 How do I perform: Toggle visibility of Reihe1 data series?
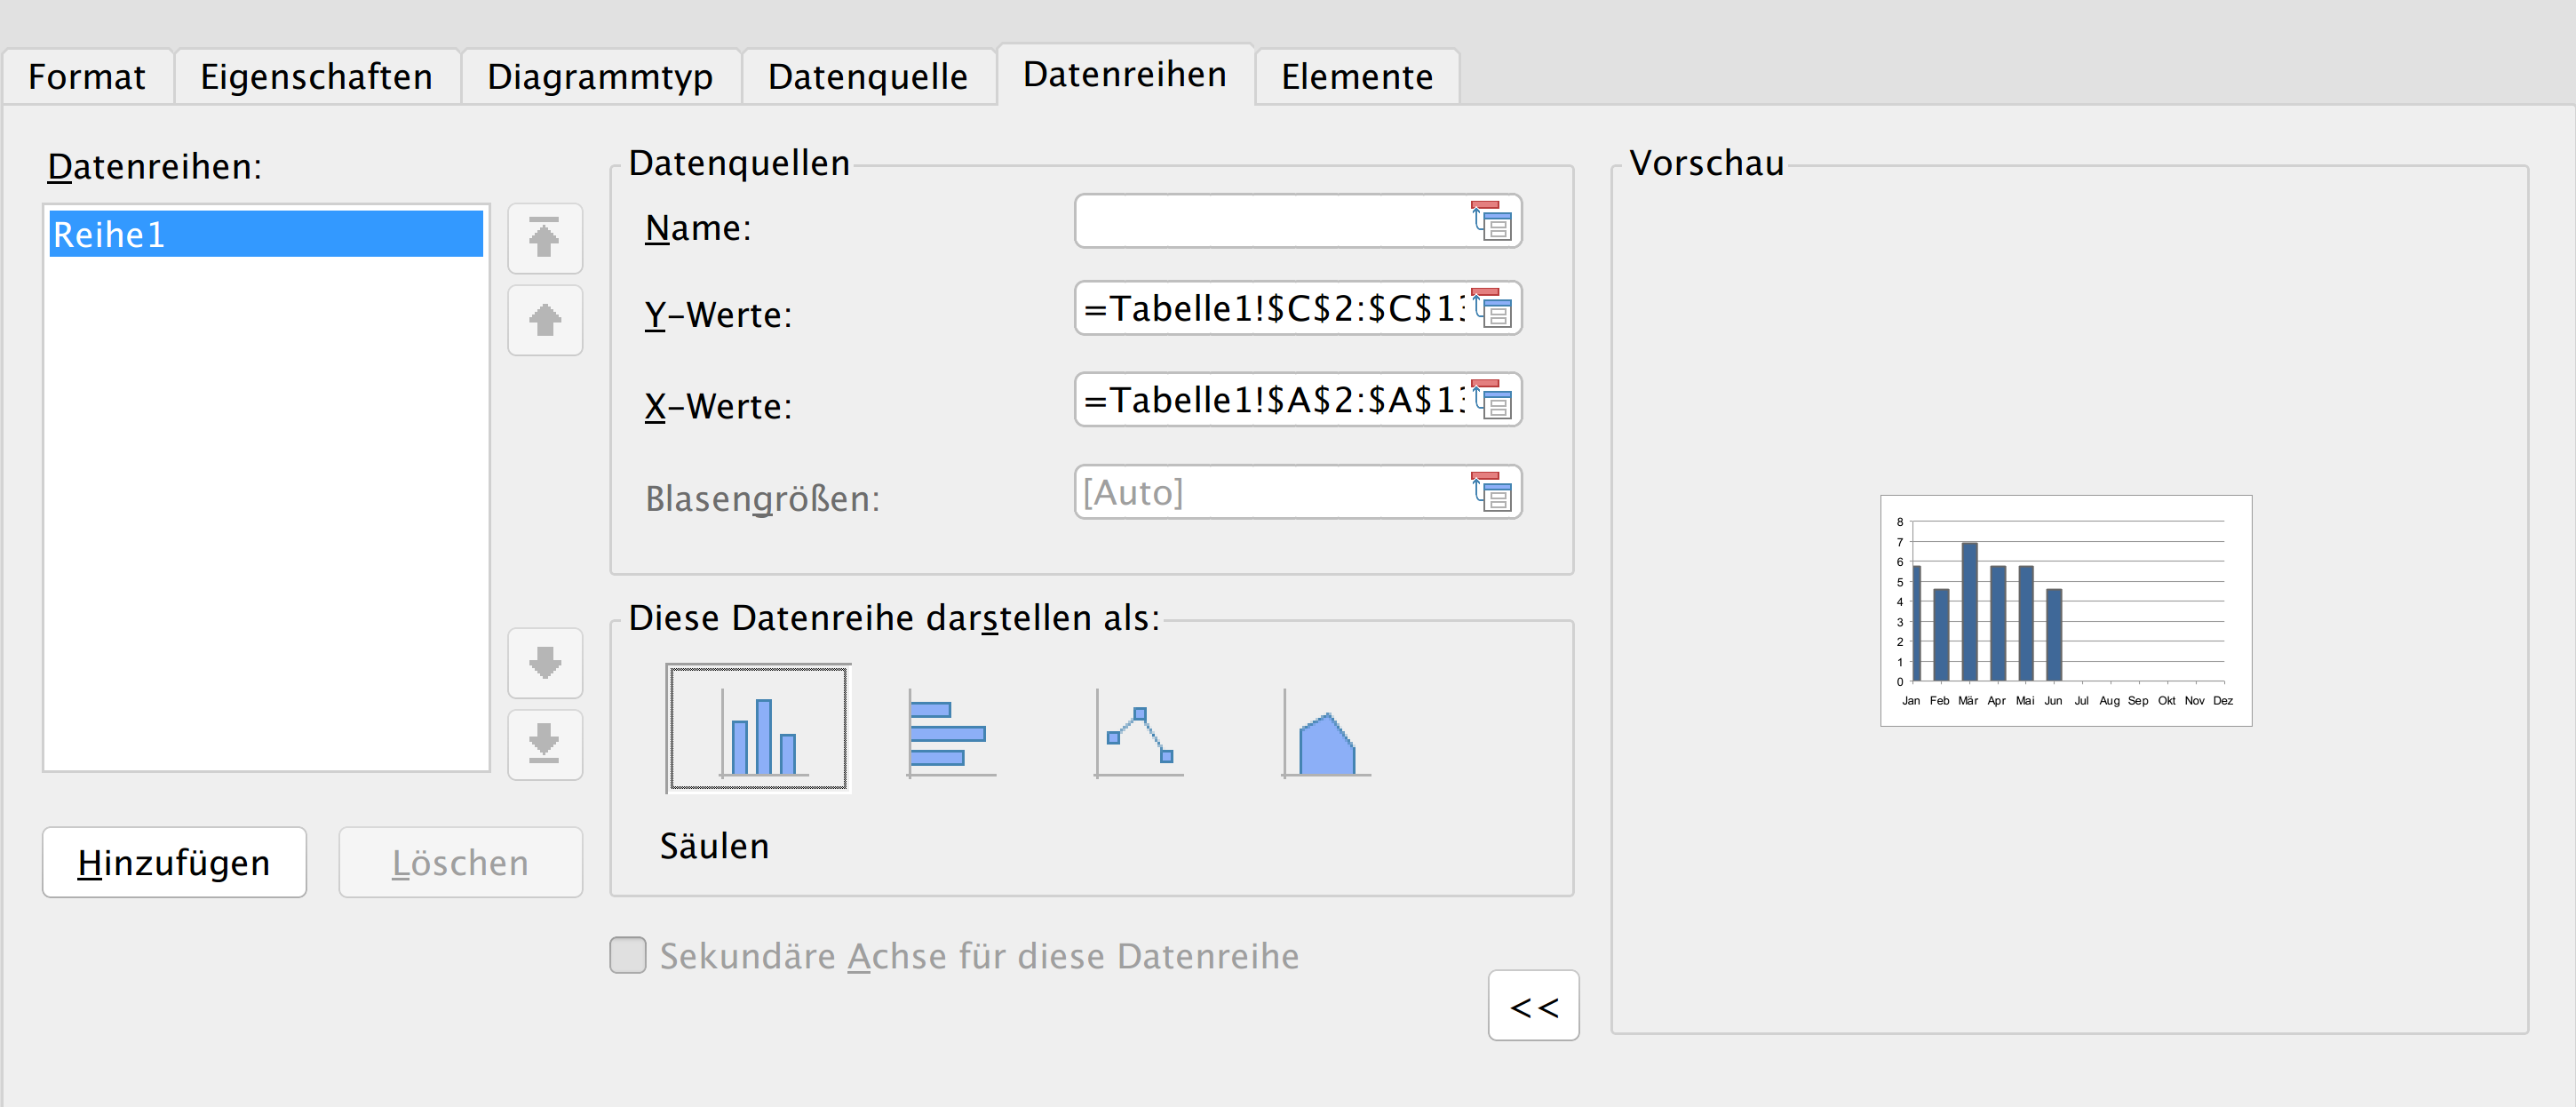269,234
